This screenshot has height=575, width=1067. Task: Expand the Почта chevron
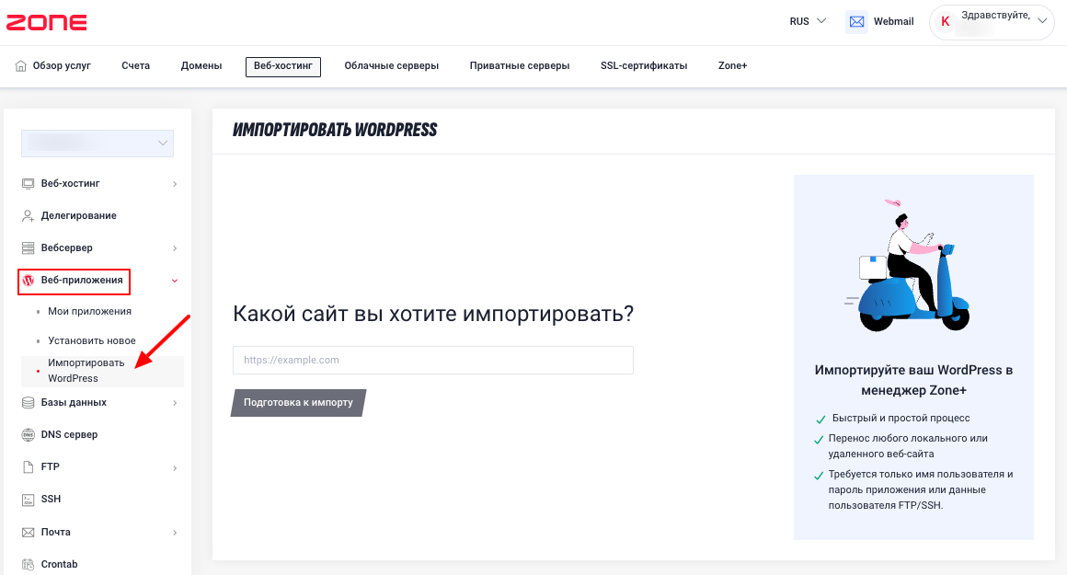point(175,532)
